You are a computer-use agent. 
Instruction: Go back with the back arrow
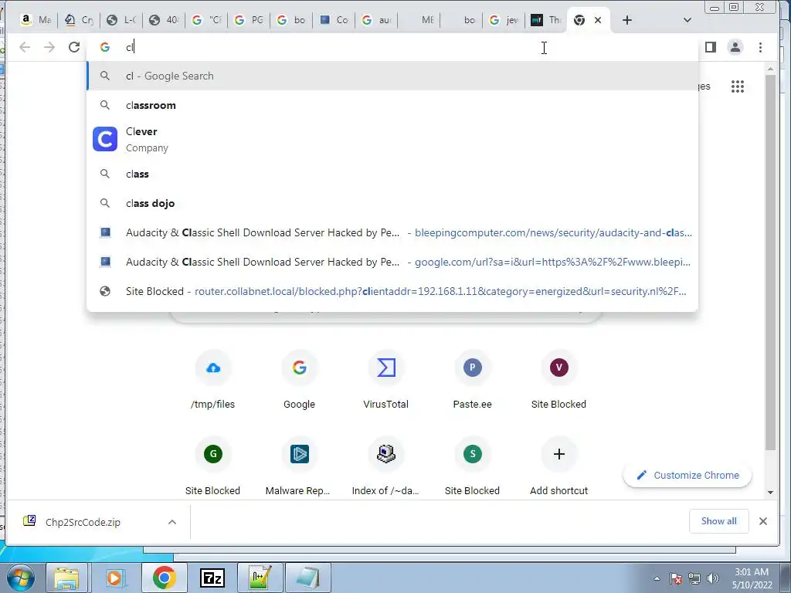click(25, 47)
